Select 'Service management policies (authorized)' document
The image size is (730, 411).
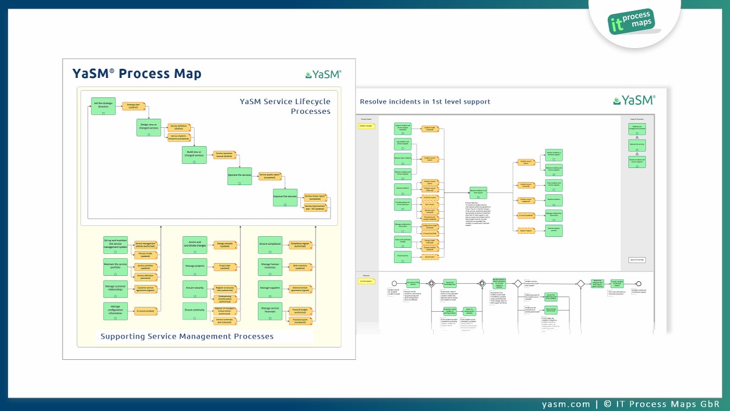(146, 244)
